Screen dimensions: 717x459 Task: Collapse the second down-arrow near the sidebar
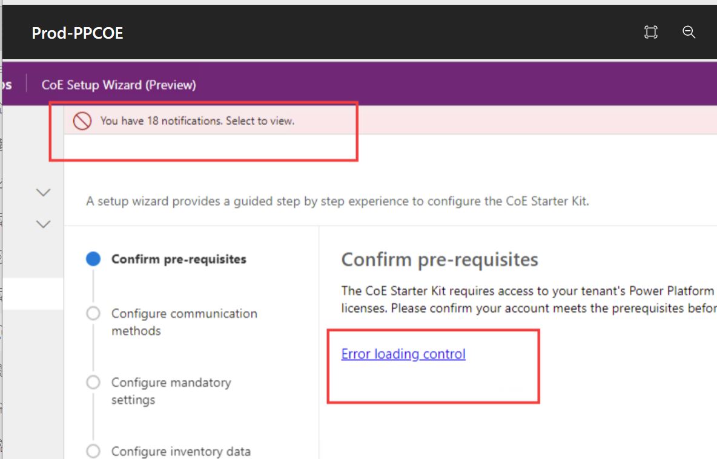(43, 224)
